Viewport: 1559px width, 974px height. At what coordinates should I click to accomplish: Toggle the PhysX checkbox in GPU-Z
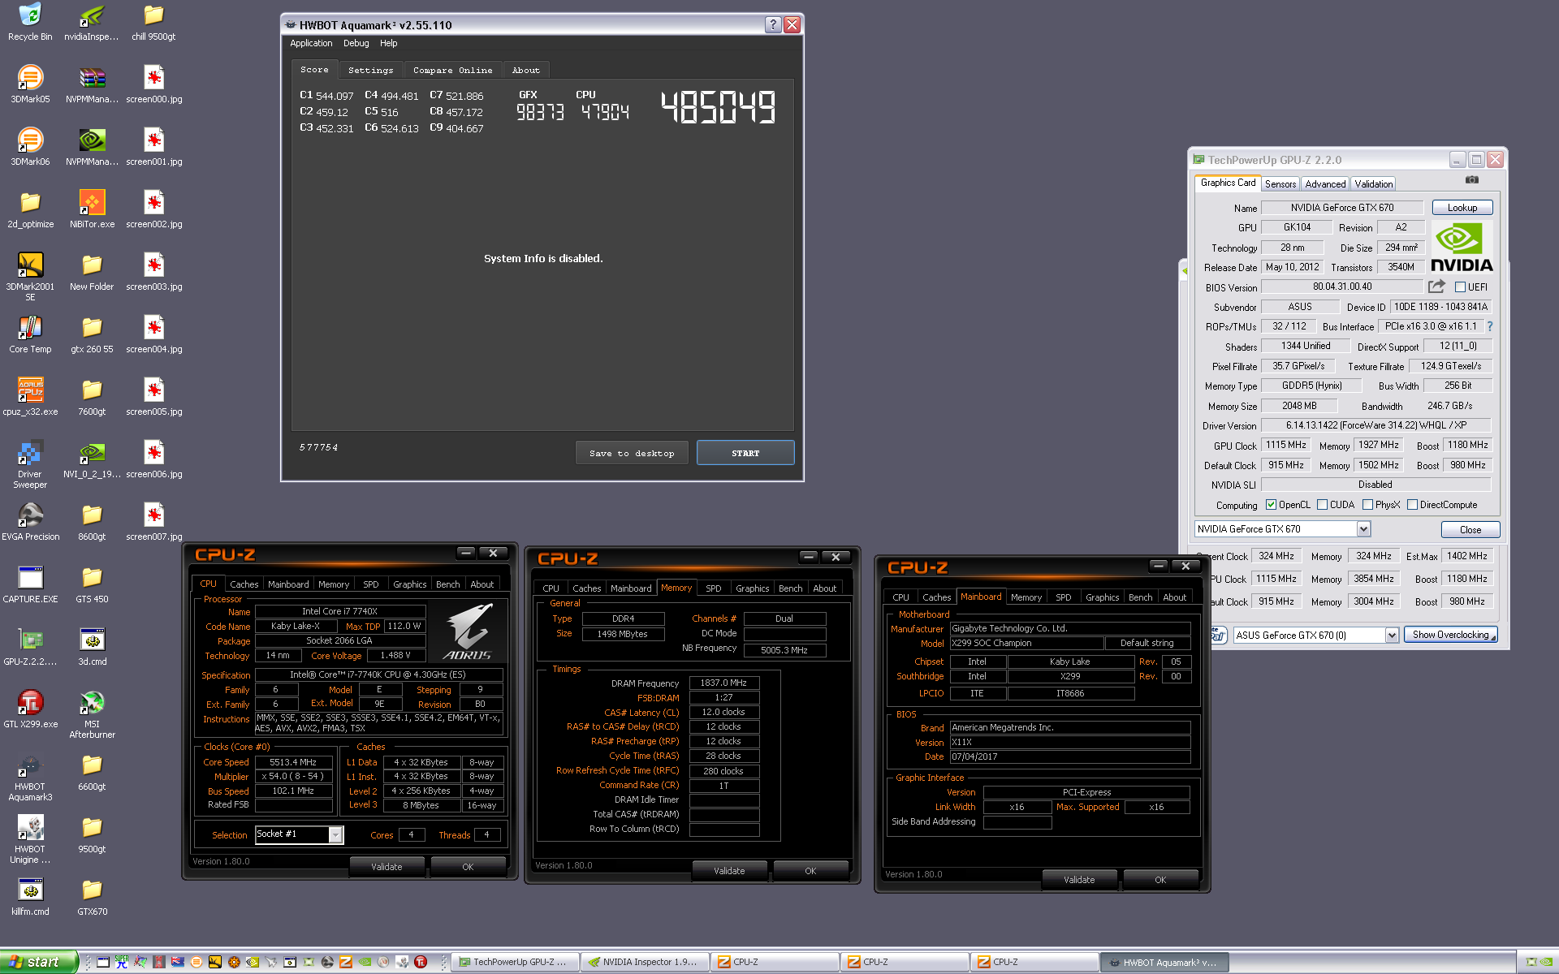pyautogui.click(x=1368, y=504)
